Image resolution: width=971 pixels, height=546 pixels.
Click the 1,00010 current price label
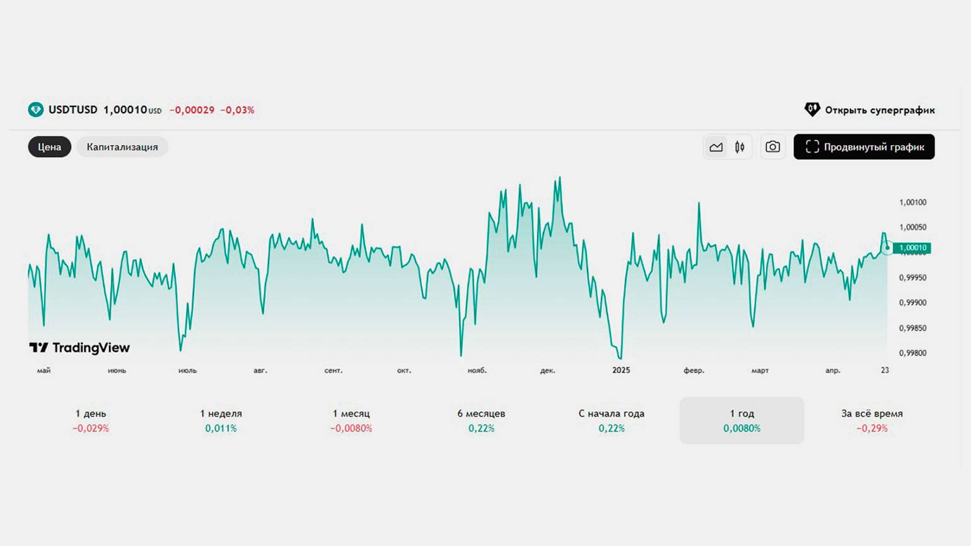coord(912,248)
